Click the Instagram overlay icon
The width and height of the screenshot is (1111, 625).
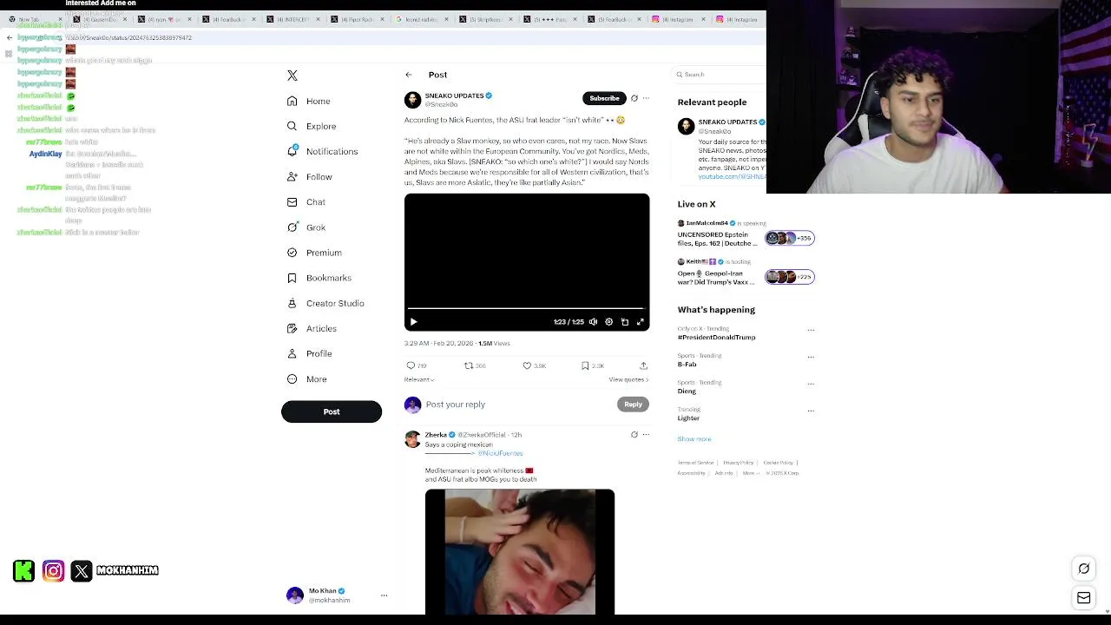[53, 570]
